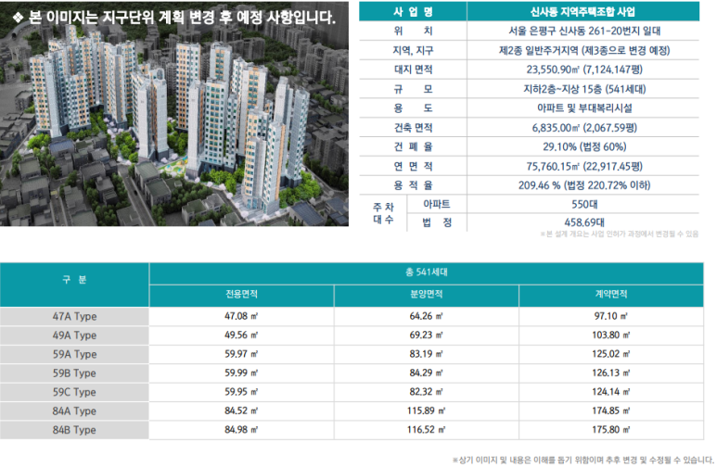Click the 건 폐 율 row label

[413, 146]
